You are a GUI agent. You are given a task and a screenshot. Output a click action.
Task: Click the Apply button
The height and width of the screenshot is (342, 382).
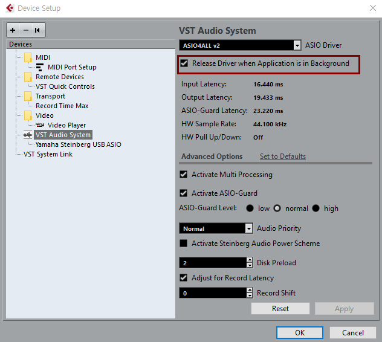tap(345, 309)
